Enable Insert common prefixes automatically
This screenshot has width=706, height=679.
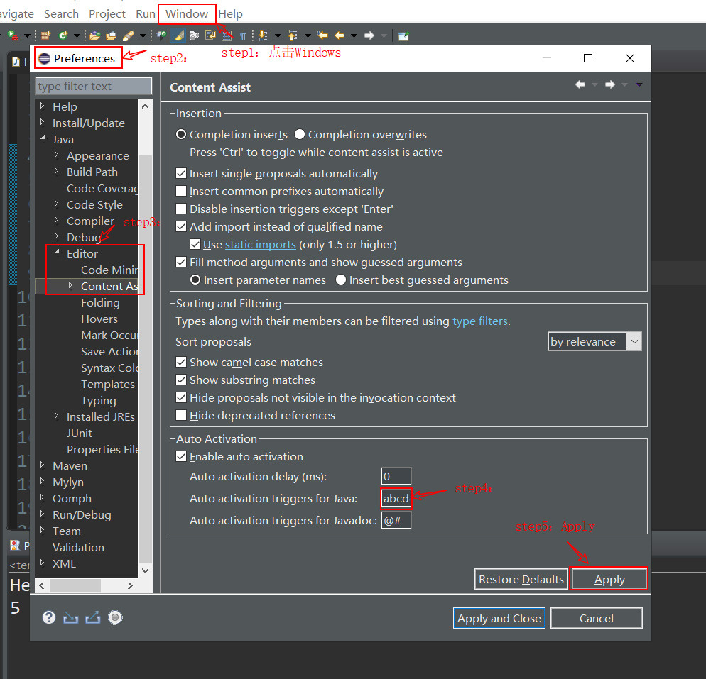(x=181, y=191)
